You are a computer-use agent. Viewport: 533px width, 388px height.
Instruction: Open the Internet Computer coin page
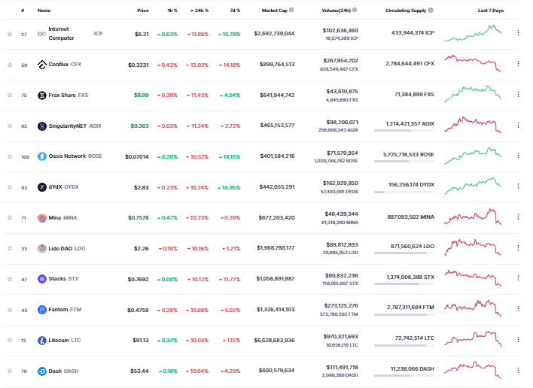click(61, 34)
